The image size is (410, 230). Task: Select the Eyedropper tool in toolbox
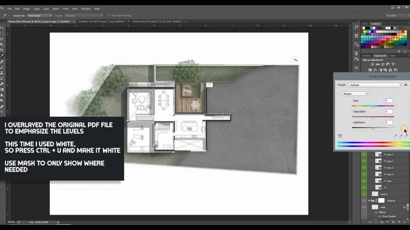click(x=2, y=56)
